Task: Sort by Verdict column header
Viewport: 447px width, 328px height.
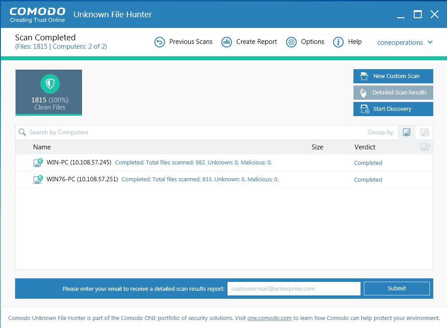Action: [x=365, y=147]
